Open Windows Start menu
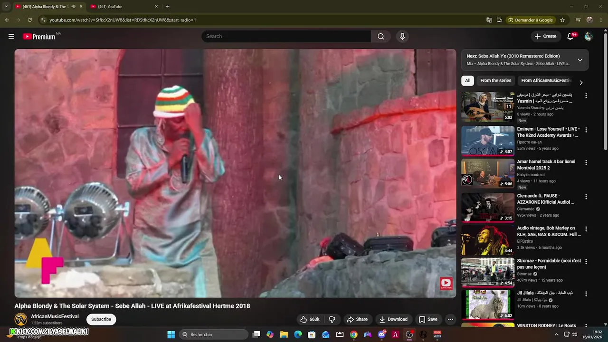The image size is (608, 342). pyautogui.click(x=171, y=334)
